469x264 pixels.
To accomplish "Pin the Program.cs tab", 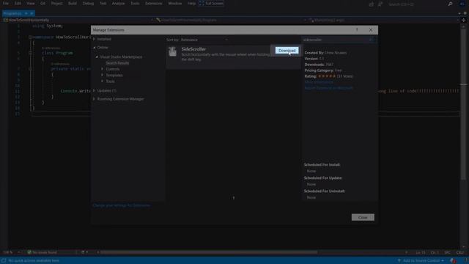I will coord(26,13).
